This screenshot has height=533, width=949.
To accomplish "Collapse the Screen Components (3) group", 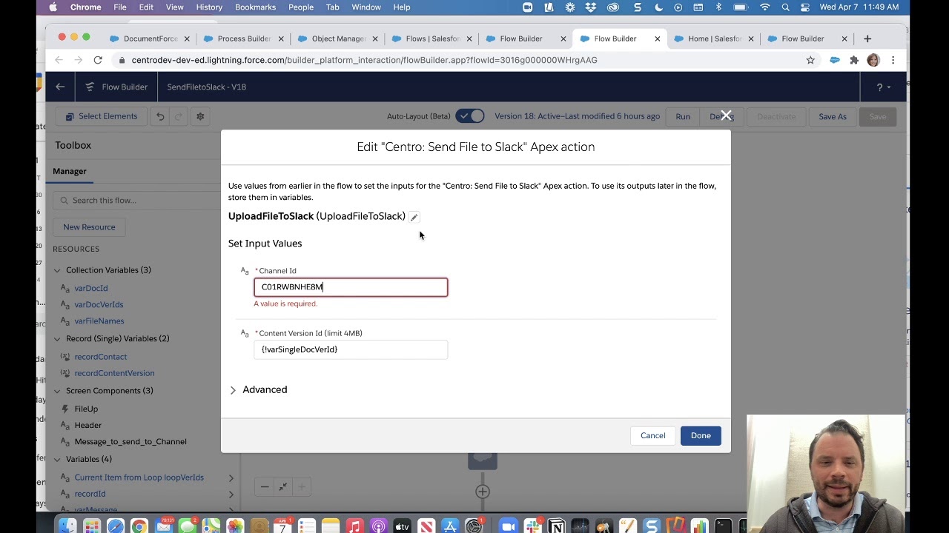I will pos(57,391).
